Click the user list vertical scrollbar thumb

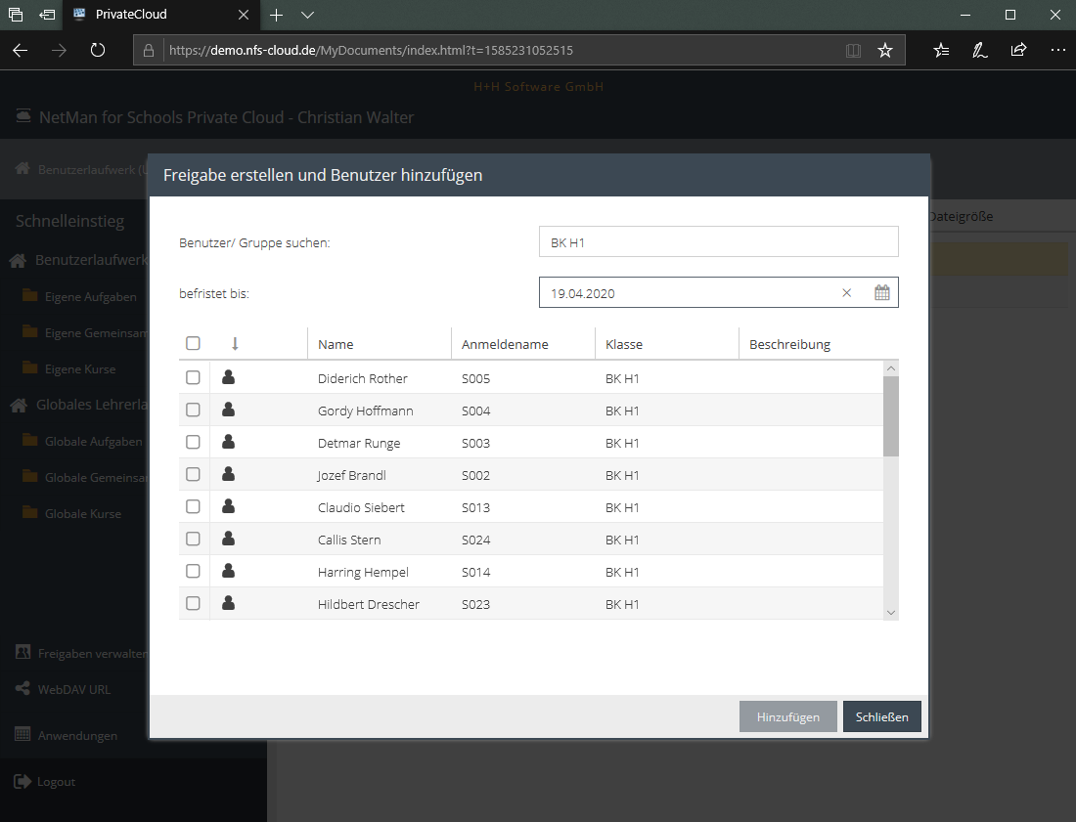(x=890, y=415)
